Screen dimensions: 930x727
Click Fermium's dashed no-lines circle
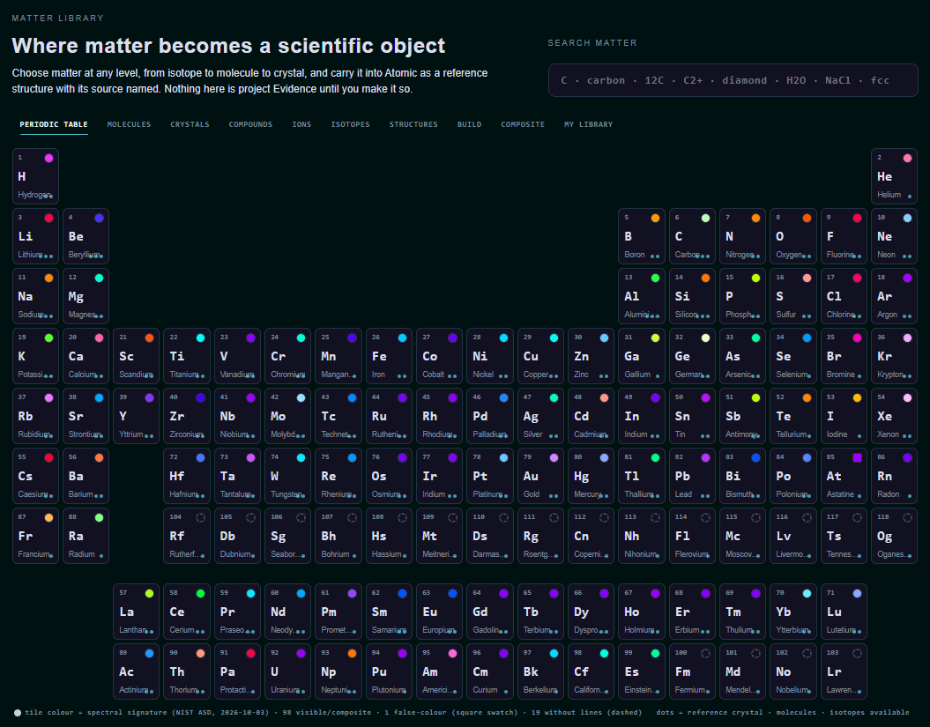pos(705,653)
